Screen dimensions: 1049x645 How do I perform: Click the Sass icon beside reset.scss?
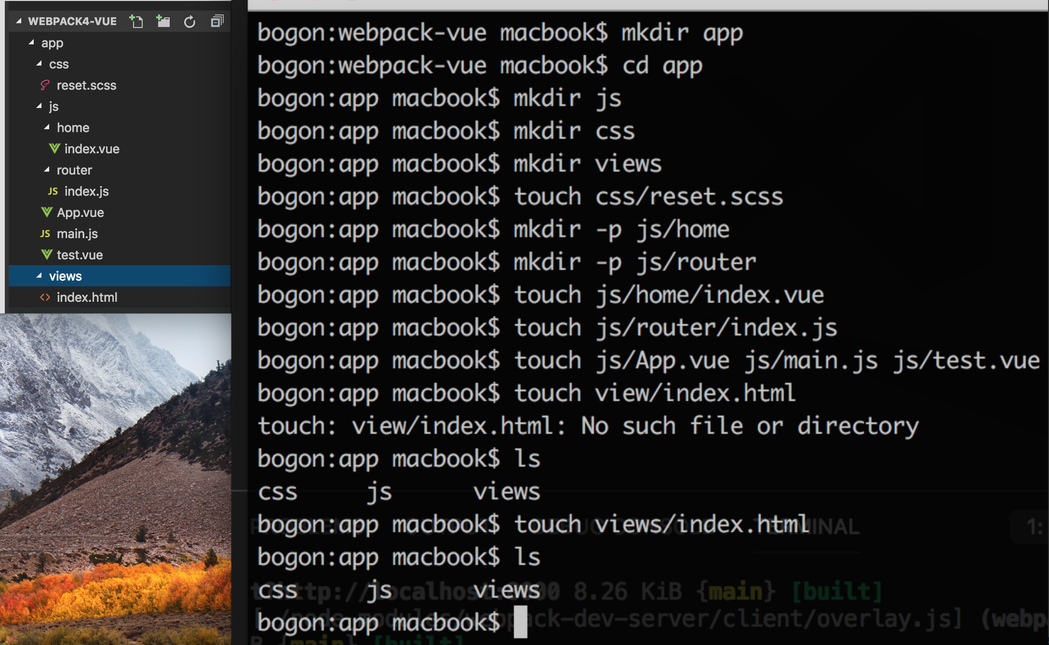pyautogui.click(x=45, y=85)
